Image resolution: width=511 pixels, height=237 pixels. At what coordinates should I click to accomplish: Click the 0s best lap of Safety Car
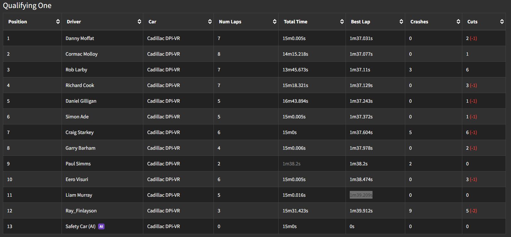click(352, 226)
